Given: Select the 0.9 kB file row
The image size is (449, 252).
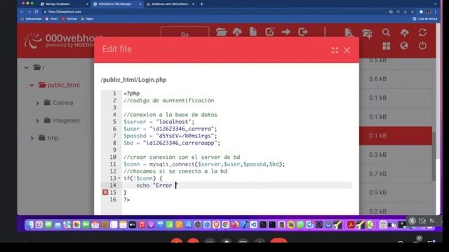Looking at the screenshot, I should [396, 192].
